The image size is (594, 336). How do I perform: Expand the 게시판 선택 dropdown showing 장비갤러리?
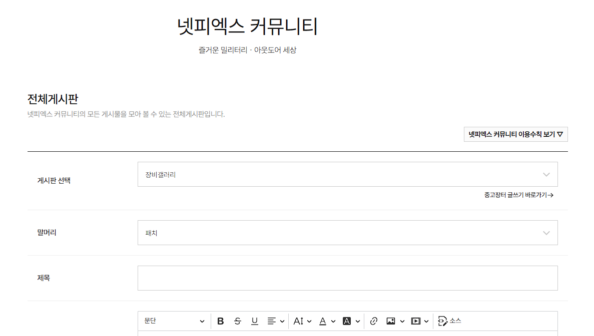coord(347,174)
